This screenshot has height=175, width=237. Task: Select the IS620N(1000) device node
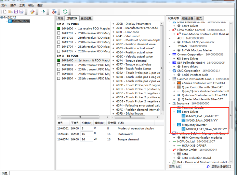[x=19, y=21]
